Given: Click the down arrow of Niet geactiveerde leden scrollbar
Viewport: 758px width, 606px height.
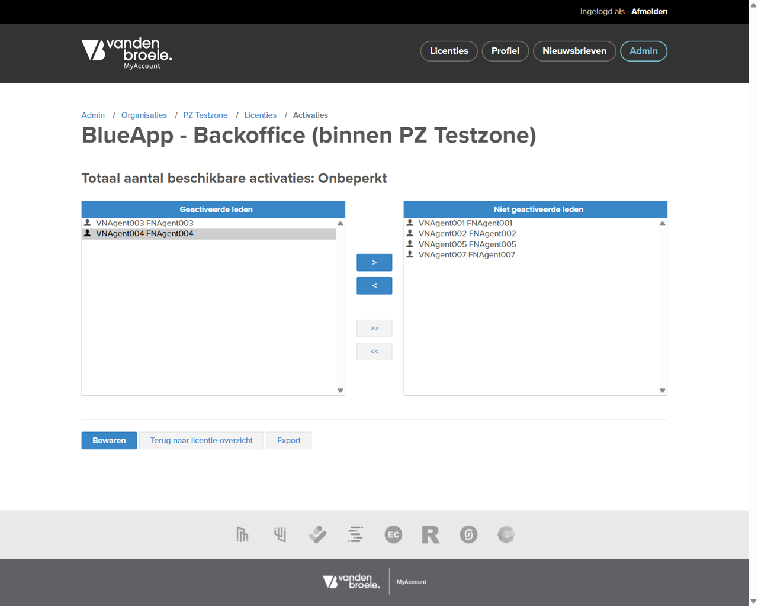Looking at the screenshot, I should tap(663, 391).
